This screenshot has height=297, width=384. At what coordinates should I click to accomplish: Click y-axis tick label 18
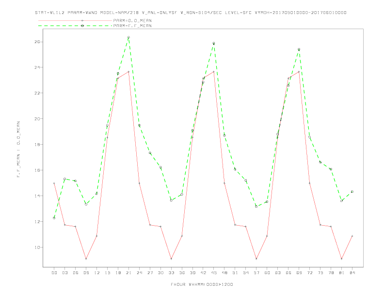click(x=37, y=145)
